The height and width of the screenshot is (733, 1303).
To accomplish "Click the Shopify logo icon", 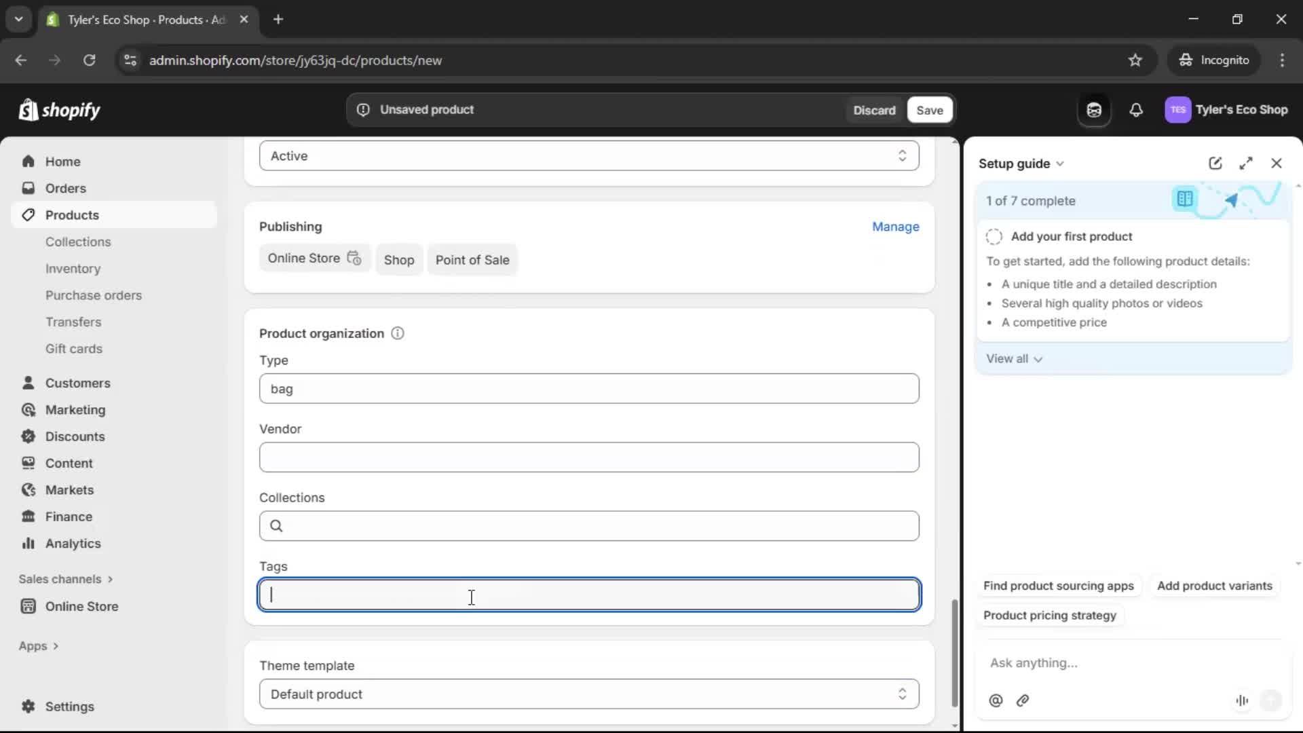I will pyautogui.click(x=29, y=109).
